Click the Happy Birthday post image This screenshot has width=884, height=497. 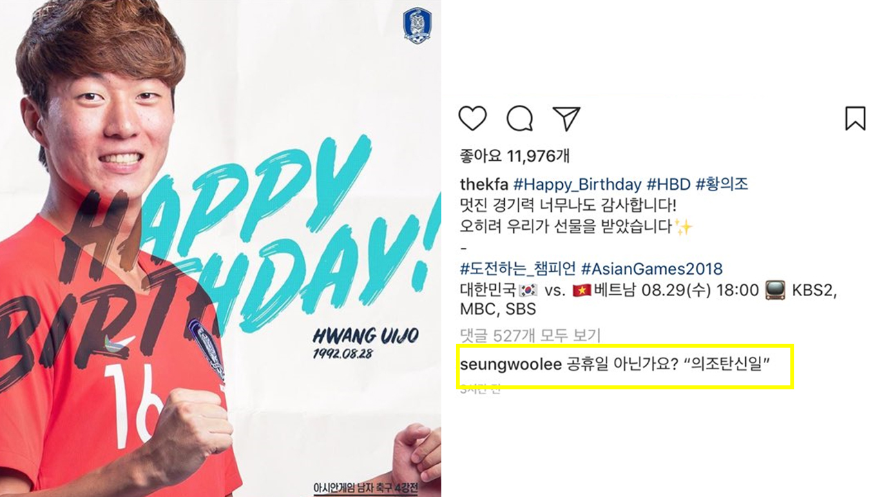220,248
